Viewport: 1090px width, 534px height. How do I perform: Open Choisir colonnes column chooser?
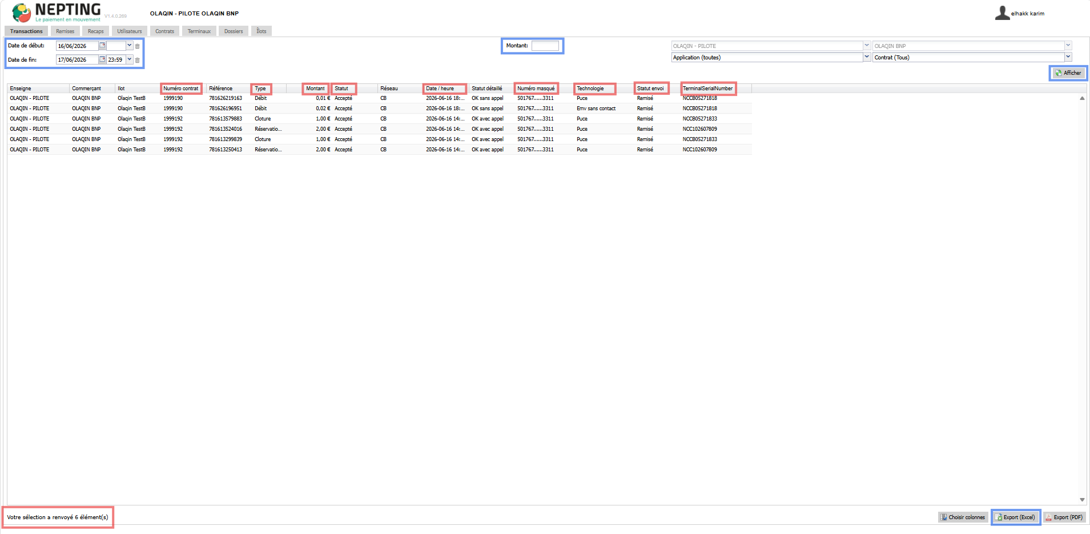click(962, 517)
